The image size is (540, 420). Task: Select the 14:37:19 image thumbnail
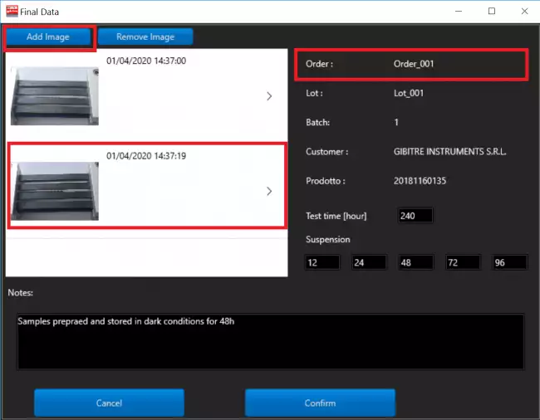pyautogui.click(x=54, y=190)
